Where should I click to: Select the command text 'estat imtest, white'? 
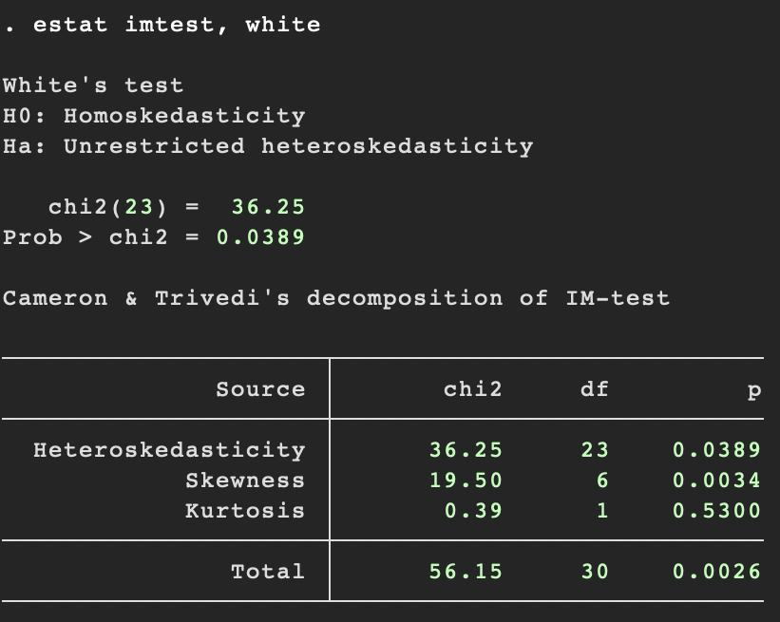tap(176, 25)
